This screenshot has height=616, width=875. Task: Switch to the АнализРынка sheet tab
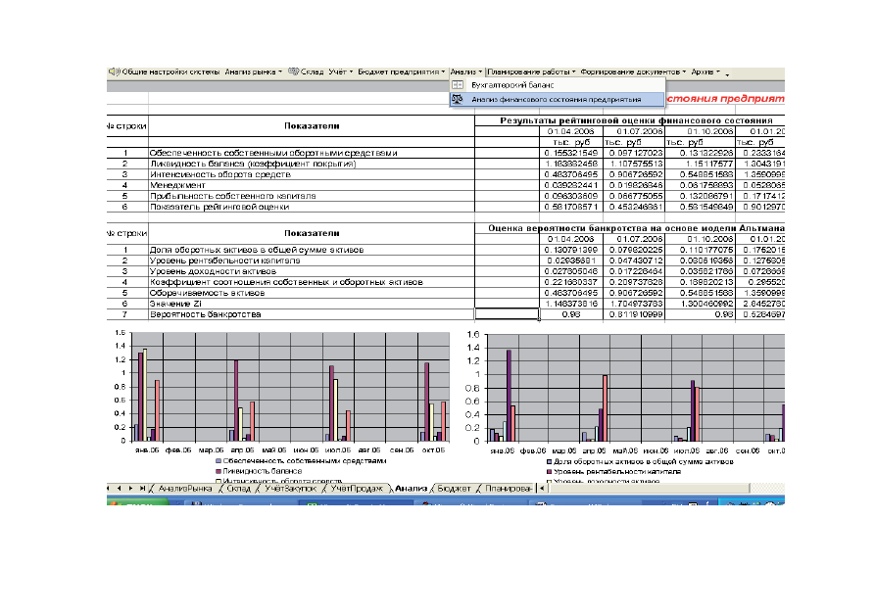(x=185, y=489)
